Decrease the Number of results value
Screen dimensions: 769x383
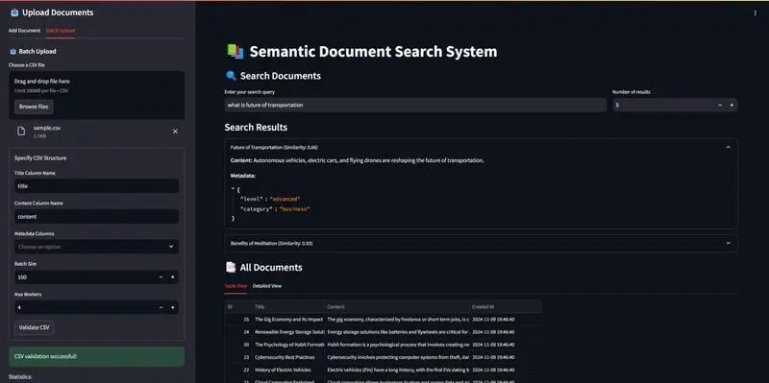pos(719,105)
